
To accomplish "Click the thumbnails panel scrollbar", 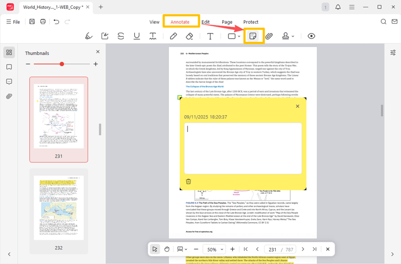I will 100,129.
